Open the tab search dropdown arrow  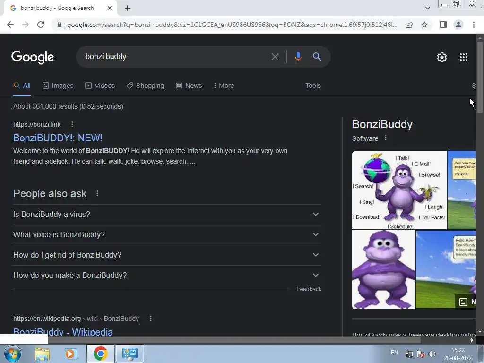click(x=427, y=8)
